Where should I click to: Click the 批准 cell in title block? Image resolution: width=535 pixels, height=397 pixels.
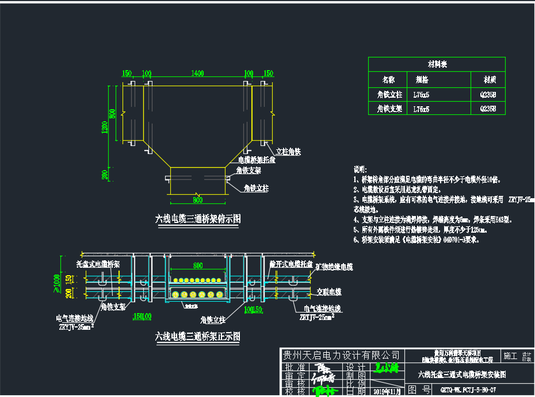[295, 367]
